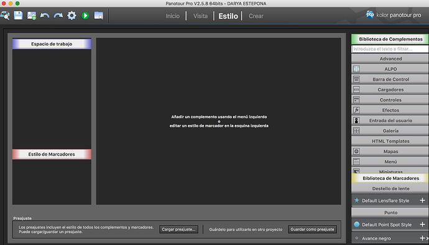429x245 pixels.
Task: Add the Default Point Spot Style with plus
Action: point(422,224)
